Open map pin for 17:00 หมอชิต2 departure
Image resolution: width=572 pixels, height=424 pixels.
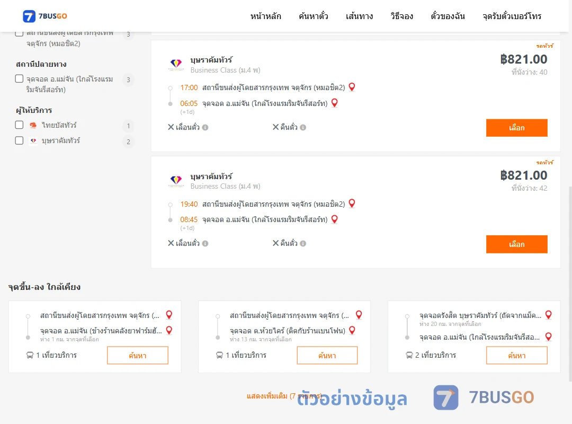(x=352, y=87)
